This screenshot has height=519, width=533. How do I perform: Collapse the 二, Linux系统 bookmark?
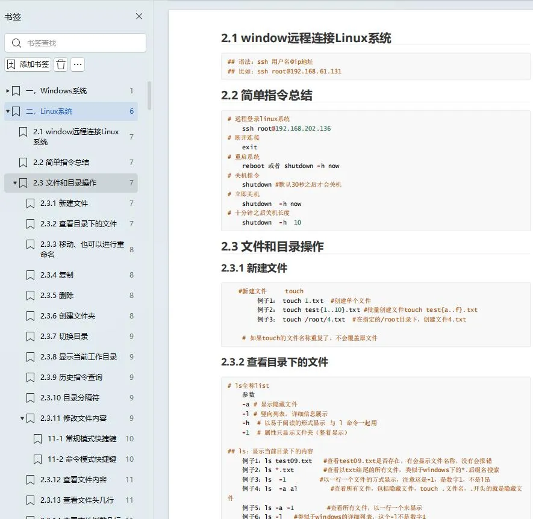7,111
